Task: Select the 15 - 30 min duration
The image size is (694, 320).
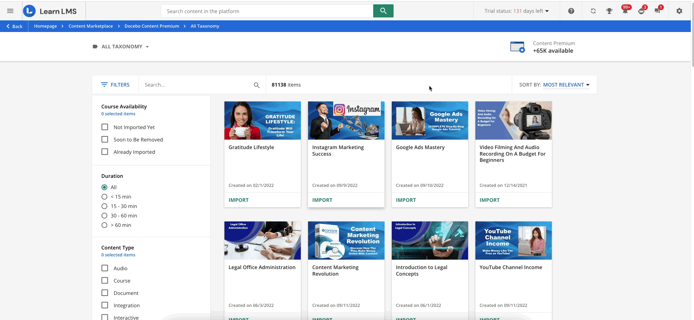Action: point(104,206)
